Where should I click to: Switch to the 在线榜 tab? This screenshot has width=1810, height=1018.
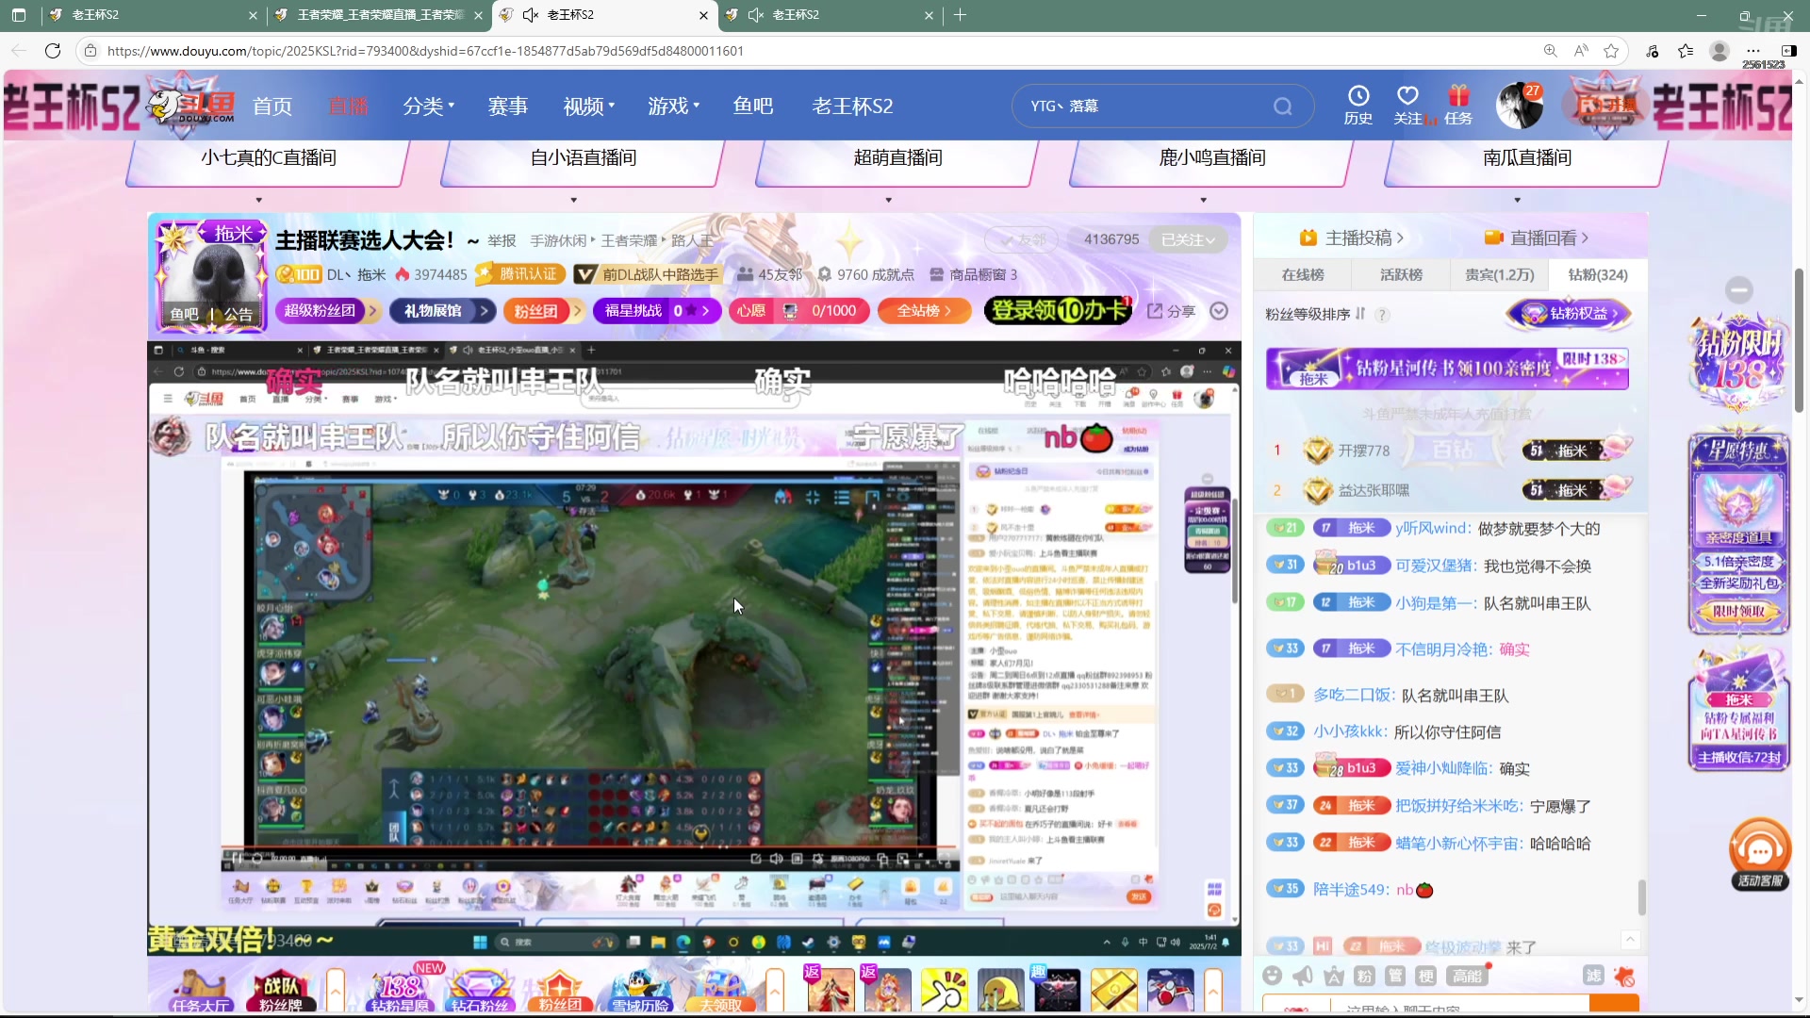click(1303, 274)
